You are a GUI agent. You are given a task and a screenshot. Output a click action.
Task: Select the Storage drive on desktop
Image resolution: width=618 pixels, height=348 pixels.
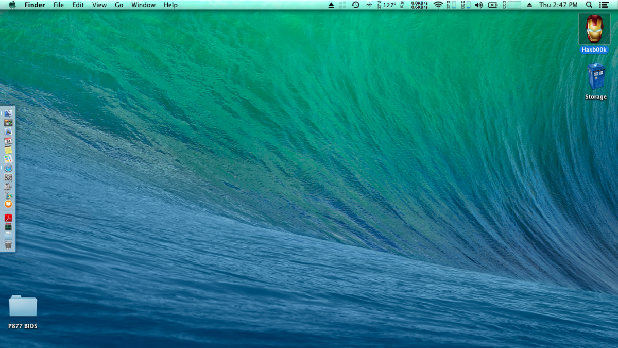tap(596, 77)
